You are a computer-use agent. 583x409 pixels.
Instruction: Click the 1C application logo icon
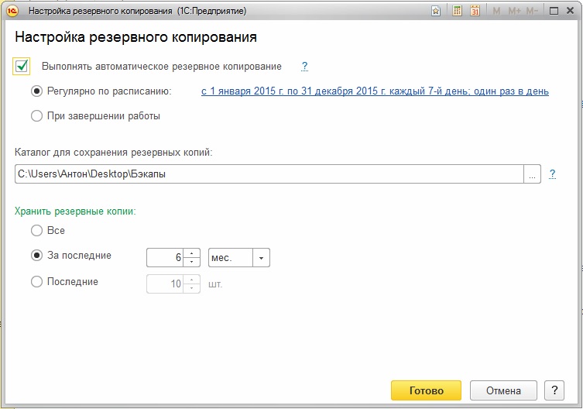click(x=12, y=11)
